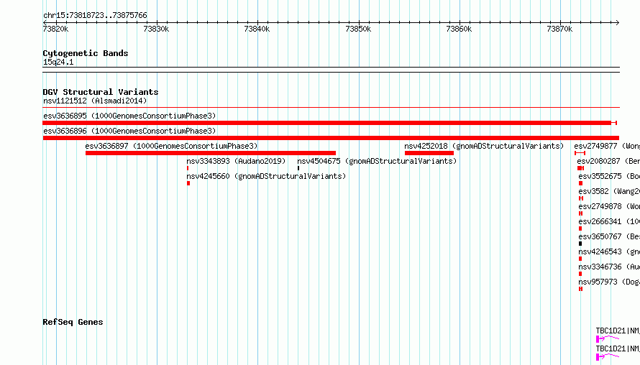640x365 pixels.
Task: Click the ruler's left arrow end
Action: [45, 22]
